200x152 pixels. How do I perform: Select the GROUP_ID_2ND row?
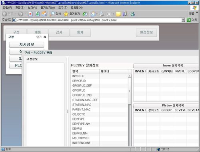99,95
